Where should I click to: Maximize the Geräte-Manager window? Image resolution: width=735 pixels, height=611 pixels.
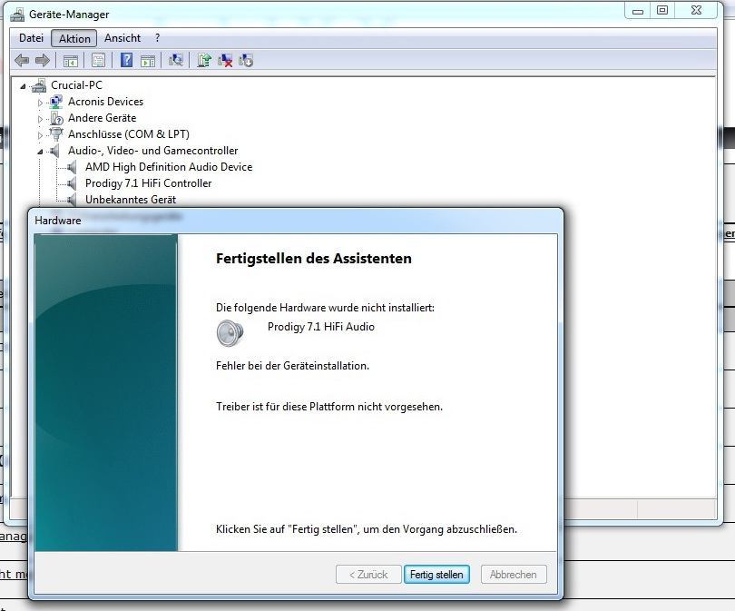coord(661,11)
